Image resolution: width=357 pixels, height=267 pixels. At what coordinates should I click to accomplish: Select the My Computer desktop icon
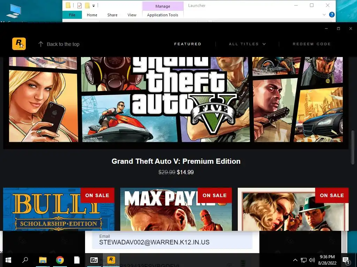point(14,12)
